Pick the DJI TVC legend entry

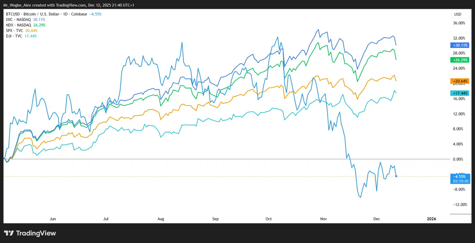[x=14, y=36]
